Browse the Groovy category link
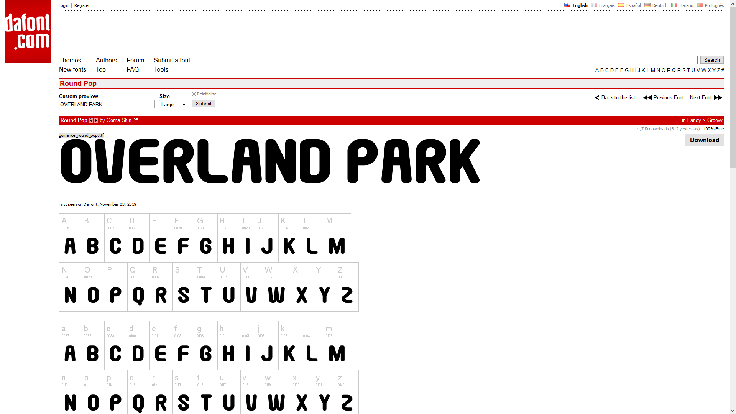736x414 pixels. tap(715, 120)
